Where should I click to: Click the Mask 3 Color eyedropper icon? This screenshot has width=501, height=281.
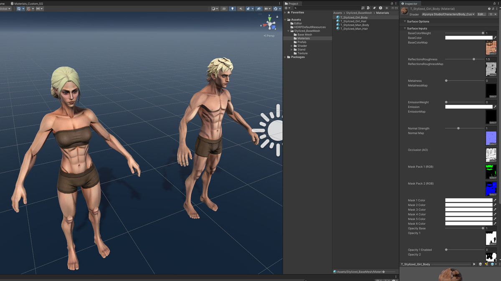tap(495, 210)
